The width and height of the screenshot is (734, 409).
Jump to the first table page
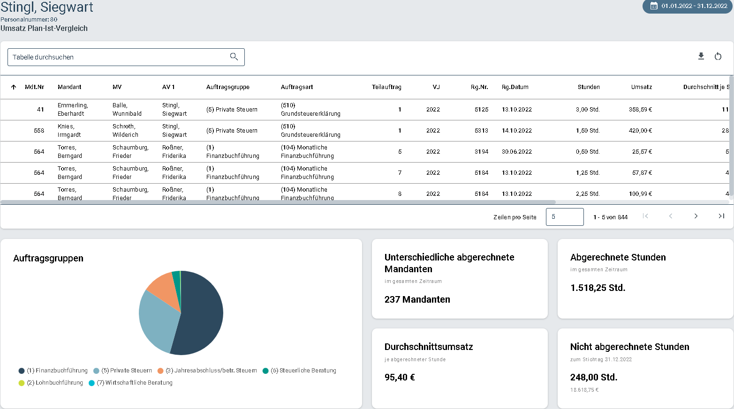645,216
